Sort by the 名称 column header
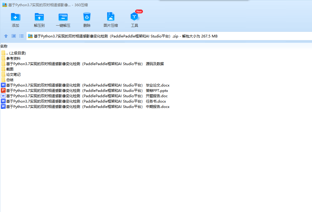312x212 pixels. click(x=4, y=46)
